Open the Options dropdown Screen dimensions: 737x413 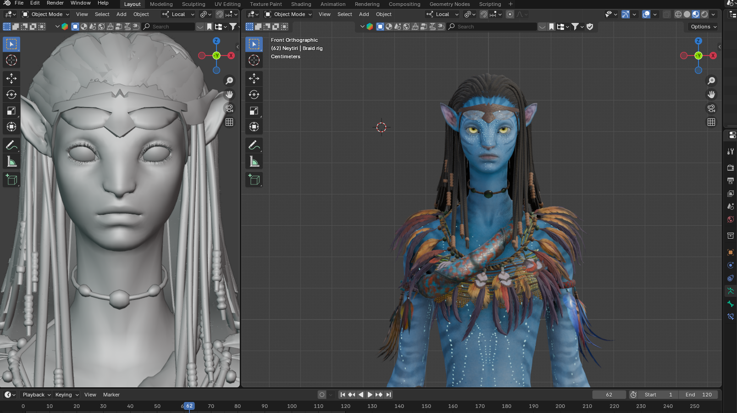tap(704, 27)
